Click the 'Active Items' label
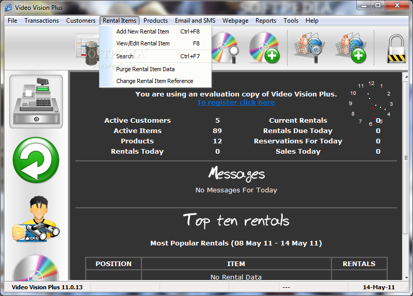Screen dimensions: 413x296 (137, 131)
